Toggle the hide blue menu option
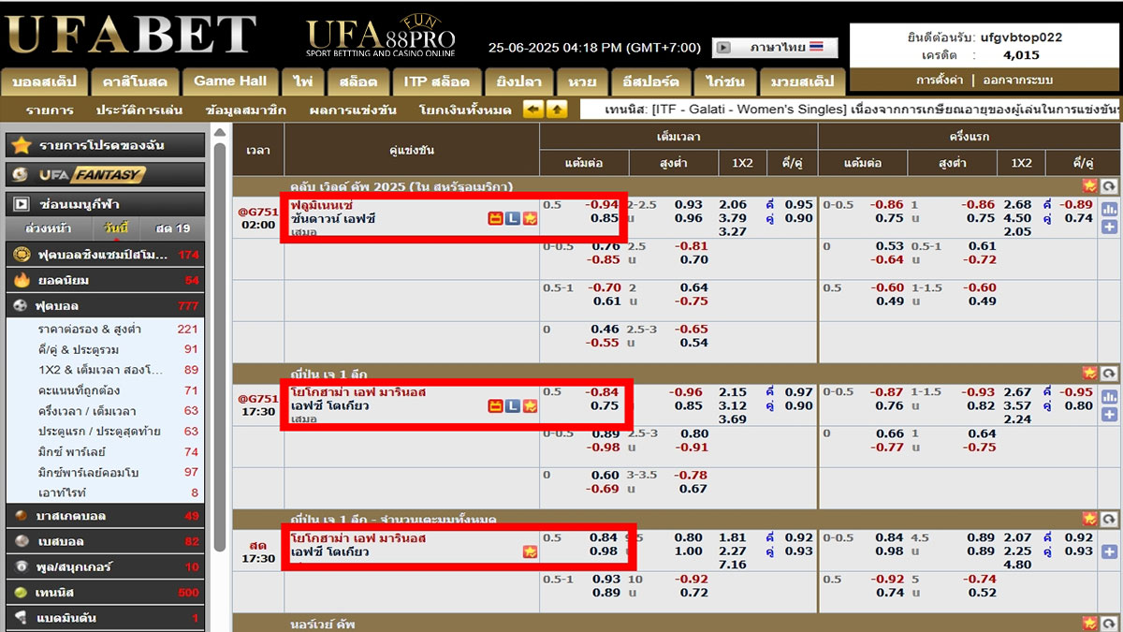The image size is (1123, 632). click(105, 203)
